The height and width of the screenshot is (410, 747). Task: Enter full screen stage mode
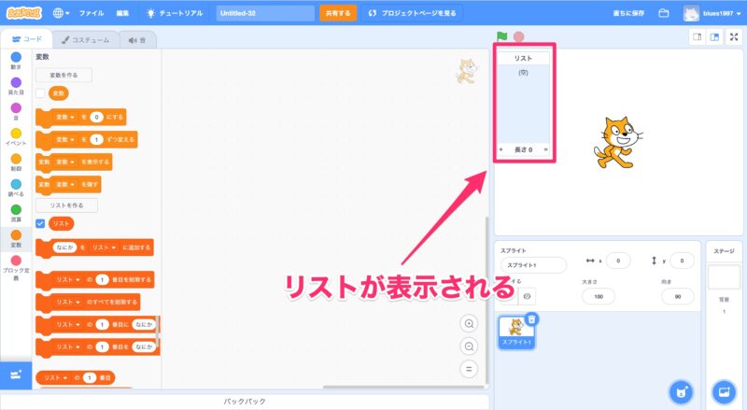[x=734, y=36]
